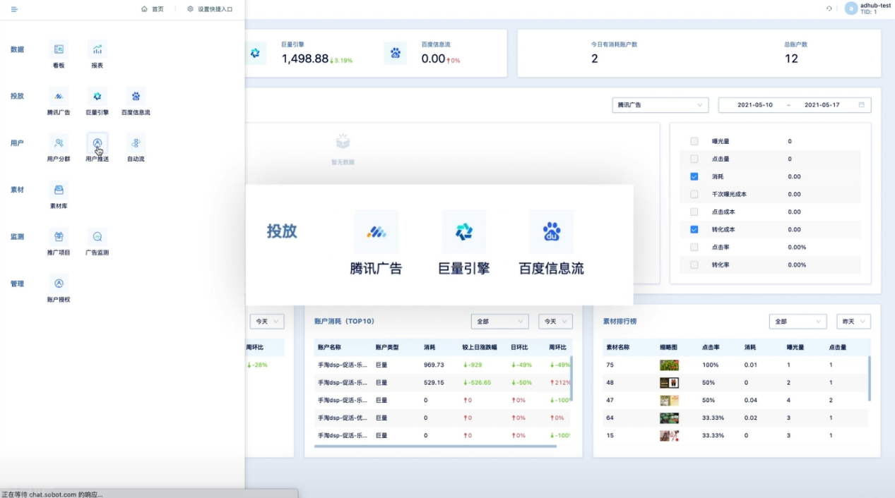Open 用户分群 user segmentation icon

[x=59, y=143]
